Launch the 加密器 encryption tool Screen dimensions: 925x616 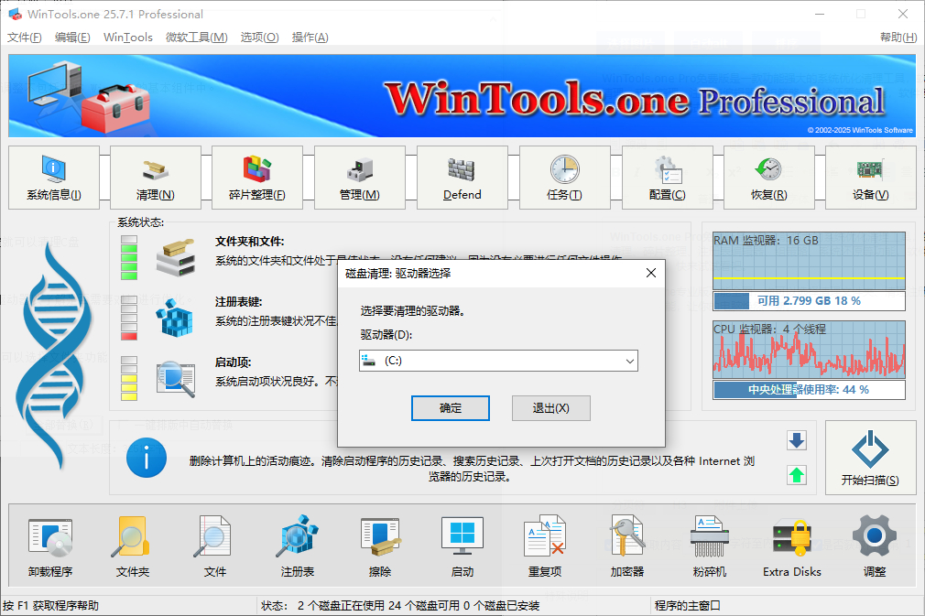[x=626, y=546]
